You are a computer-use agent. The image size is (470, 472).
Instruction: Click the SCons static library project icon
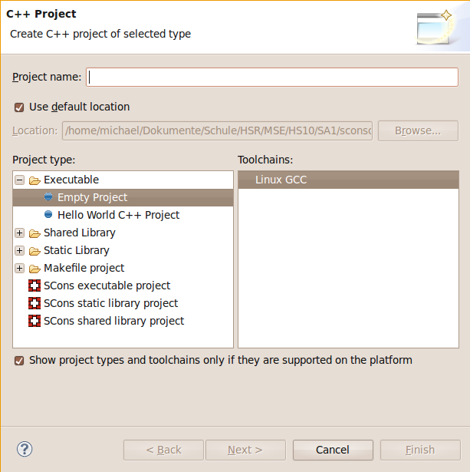[x=35, y=303]
